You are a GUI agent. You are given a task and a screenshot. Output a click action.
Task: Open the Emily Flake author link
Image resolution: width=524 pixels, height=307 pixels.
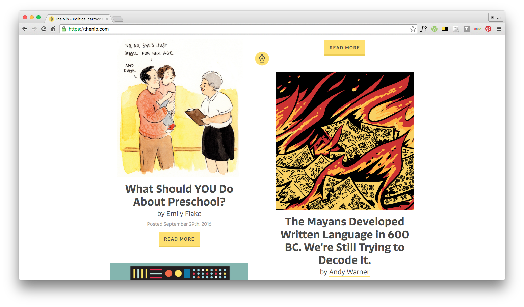click(x=184, y=214)
